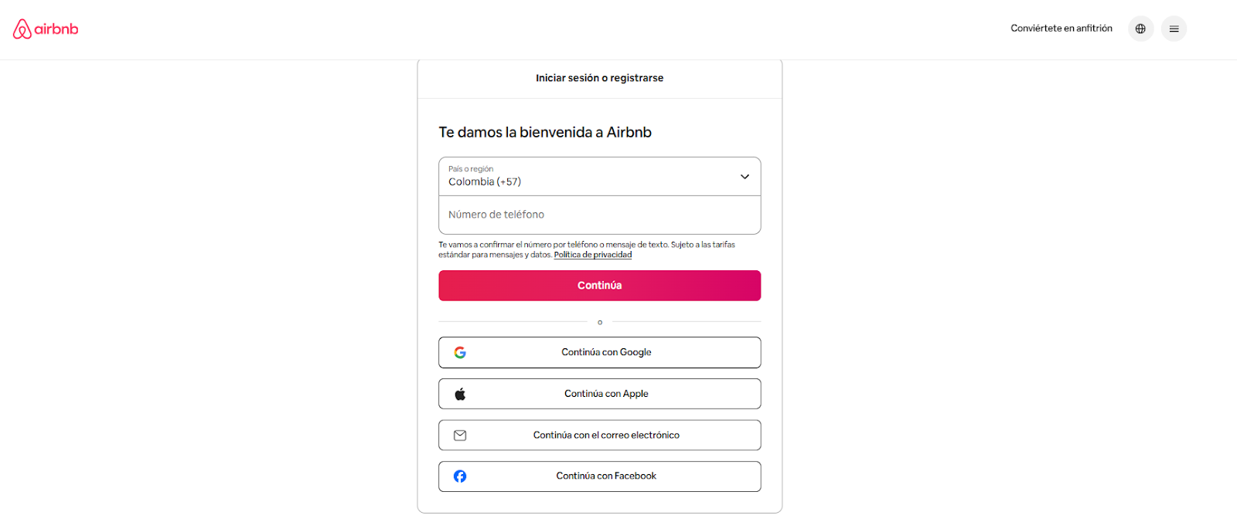
Task: Open the Colombia (+57) region dropdown
Action: tap(485, 181)
